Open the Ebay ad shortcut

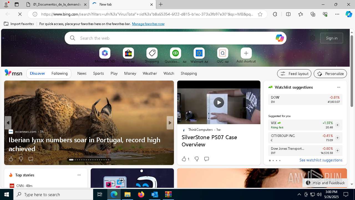coord(128,56)
